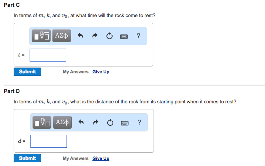Show the on-screen keyboard for Part D
The image size is (265, 166).
point(124,123)
